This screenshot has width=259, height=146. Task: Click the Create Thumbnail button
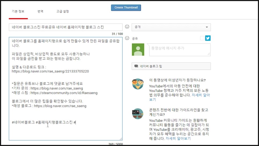point(126,7)
